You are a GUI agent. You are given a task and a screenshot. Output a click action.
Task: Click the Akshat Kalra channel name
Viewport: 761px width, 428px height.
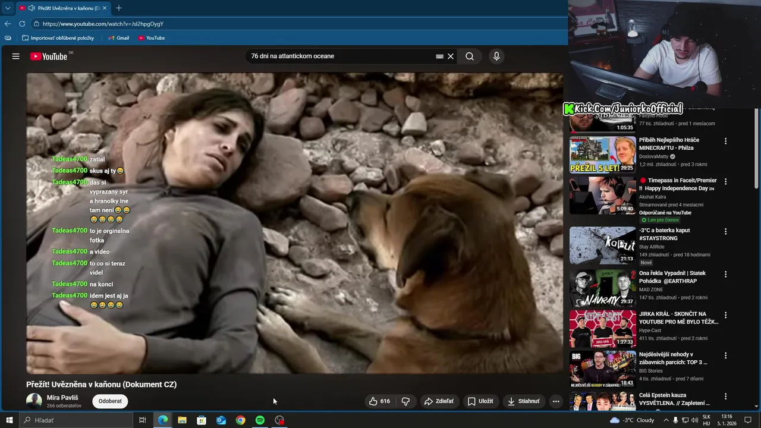coord(653,197)
